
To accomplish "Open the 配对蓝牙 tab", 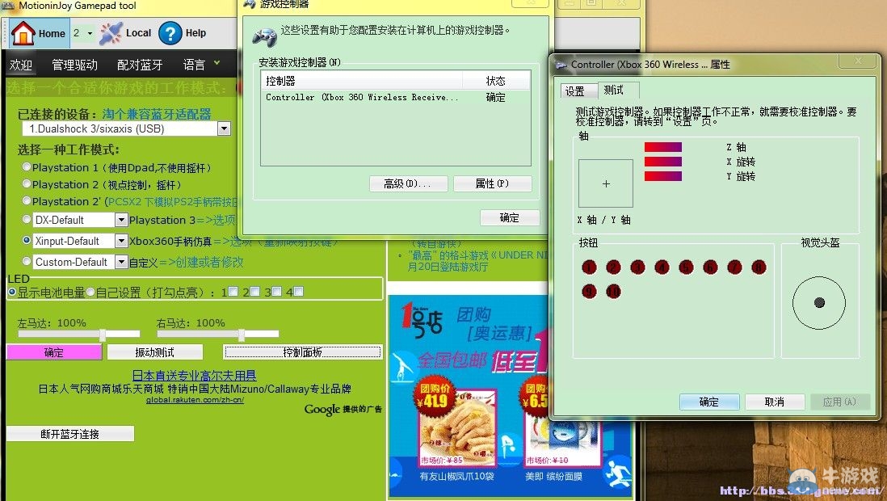I will click(x=140, y=65).
